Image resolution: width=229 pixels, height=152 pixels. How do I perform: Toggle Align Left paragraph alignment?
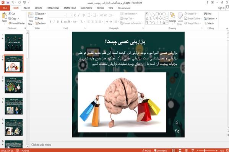click(x=89, y=22)
